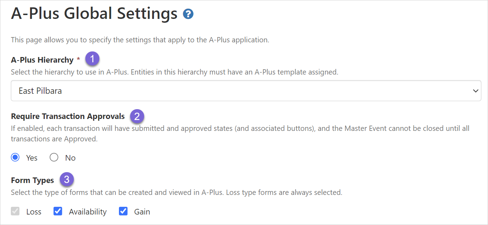Image resolution: width=488 pixels, height=225 pixels.
Task: Click the purple number 1 callout badge
Action: 92,59
